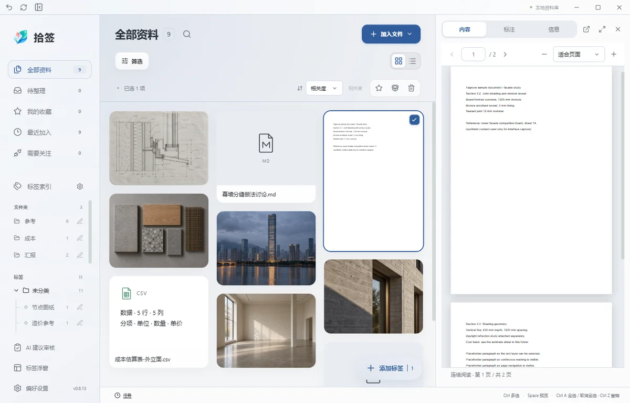Screen dimensions: 630x403
Task: Open tag index settings gear
Action: point(80,186)
